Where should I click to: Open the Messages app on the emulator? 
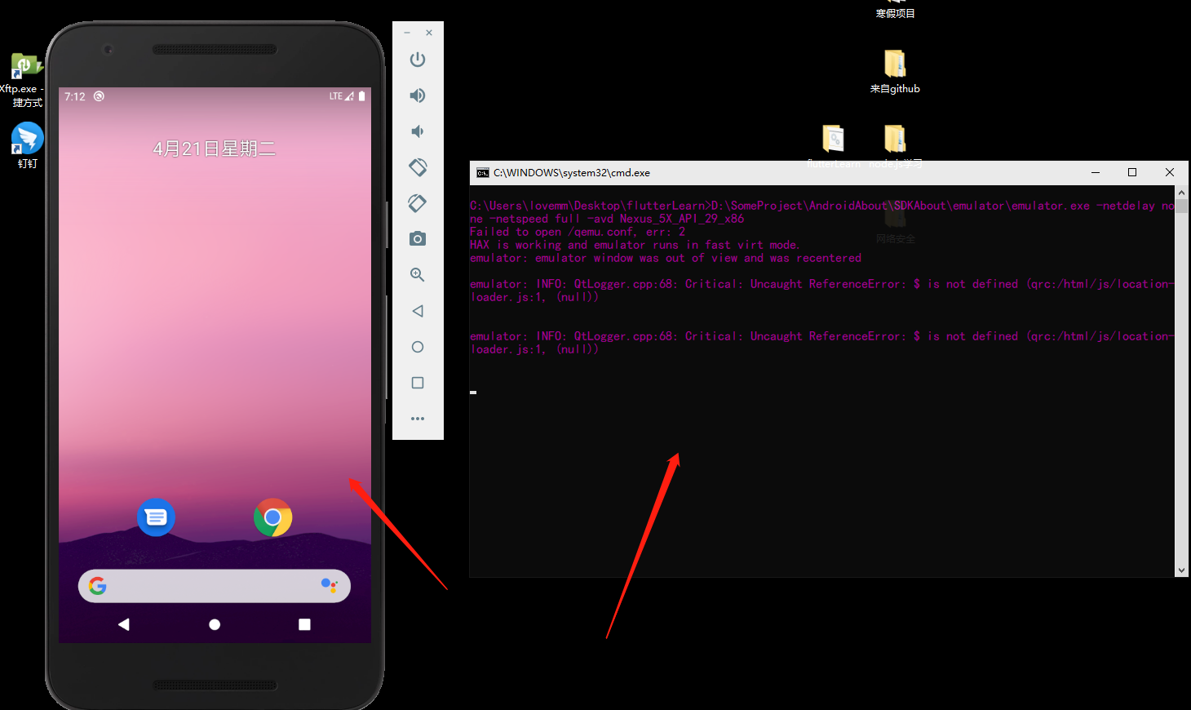[156, 517]
